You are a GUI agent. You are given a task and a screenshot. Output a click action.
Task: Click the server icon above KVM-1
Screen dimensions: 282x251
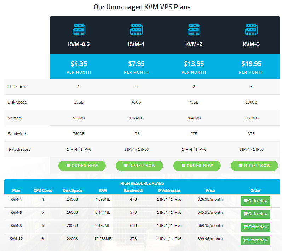(x=136, y=30)
